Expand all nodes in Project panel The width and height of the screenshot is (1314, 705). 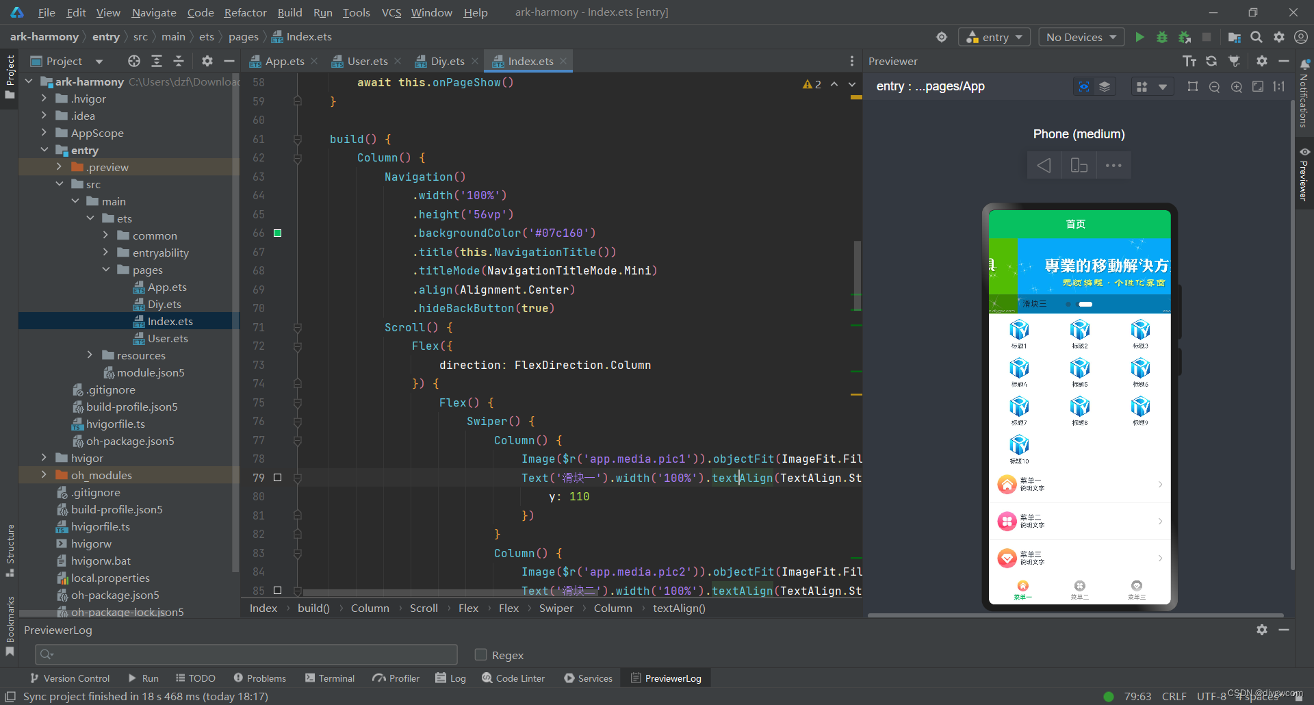(157, 61)
